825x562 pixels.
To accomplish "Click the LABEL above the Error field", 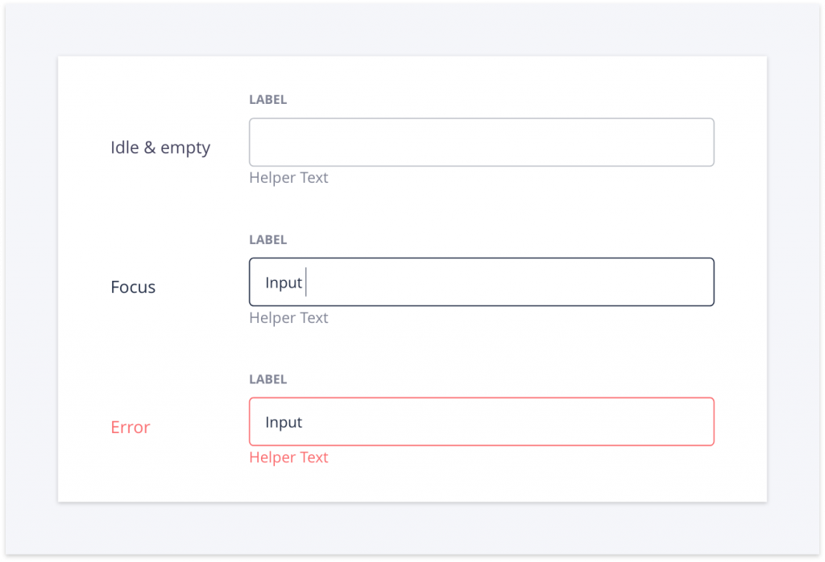I will [267, 379].
